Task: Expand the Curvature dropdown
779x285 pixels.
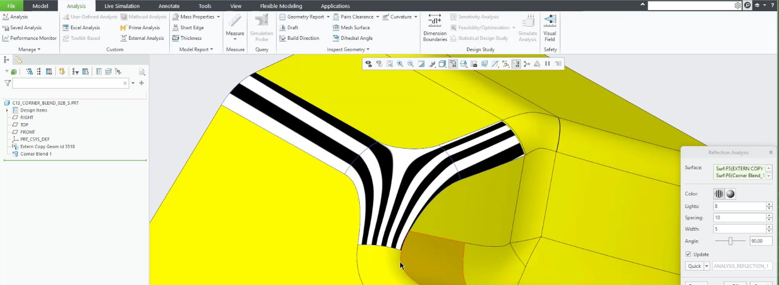Action: 416,17
